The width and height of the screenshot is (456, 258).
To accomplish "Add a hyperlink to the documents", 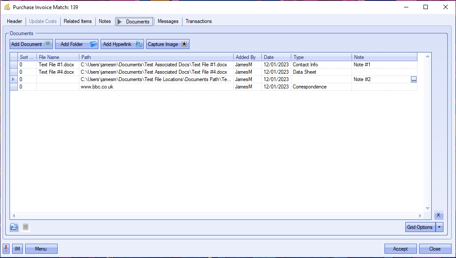I will [122, 44].
